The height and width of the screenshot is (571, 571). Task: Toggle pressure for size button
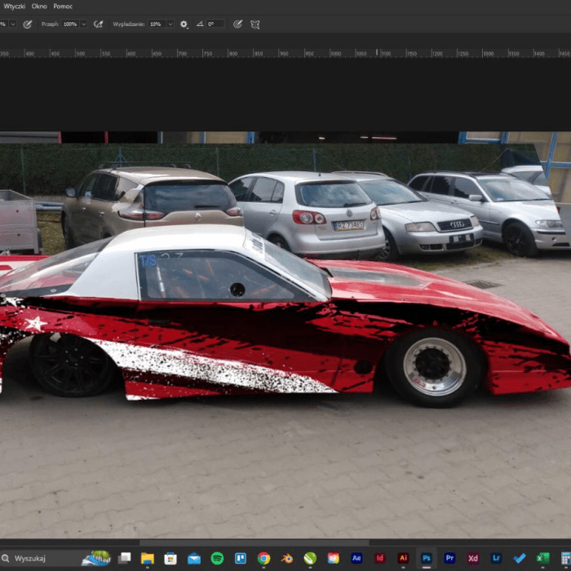[237, 24]
